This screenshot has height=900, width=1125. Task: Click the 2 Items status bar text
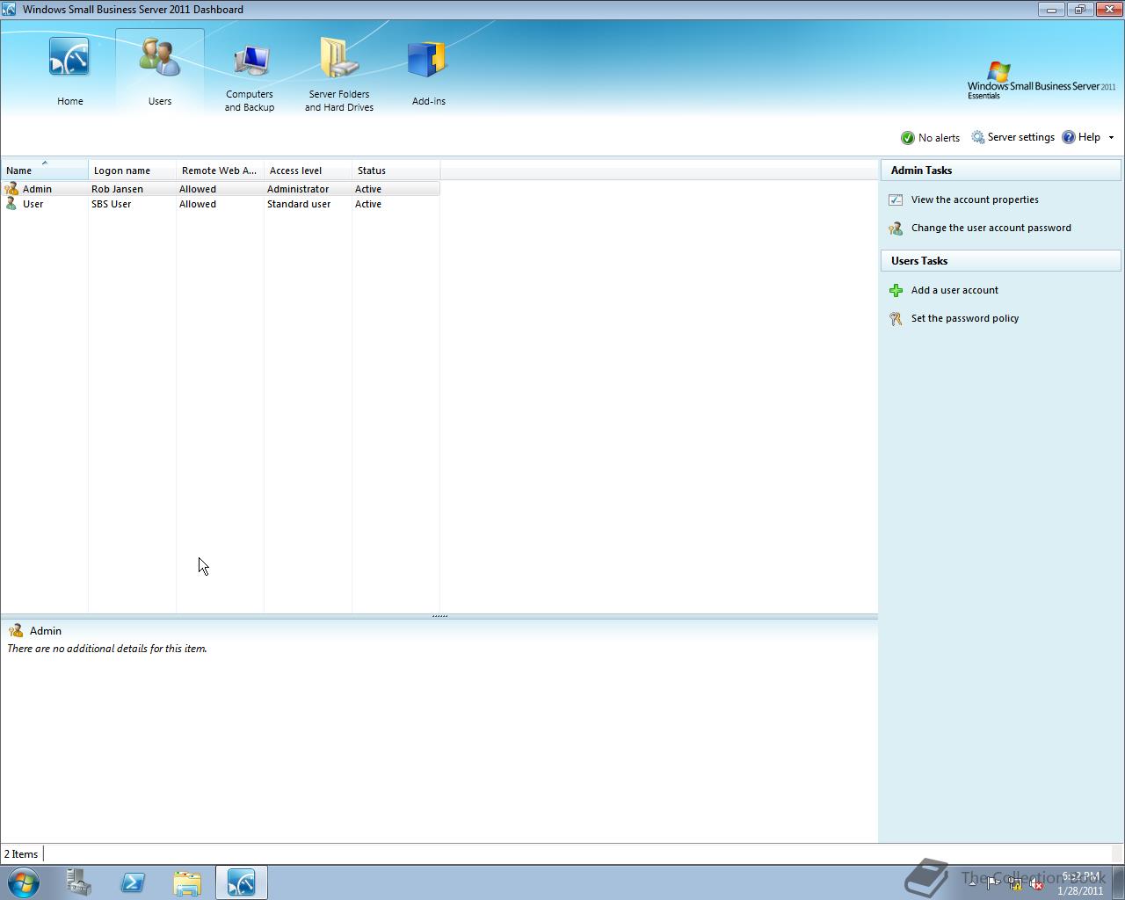(21, 854)
